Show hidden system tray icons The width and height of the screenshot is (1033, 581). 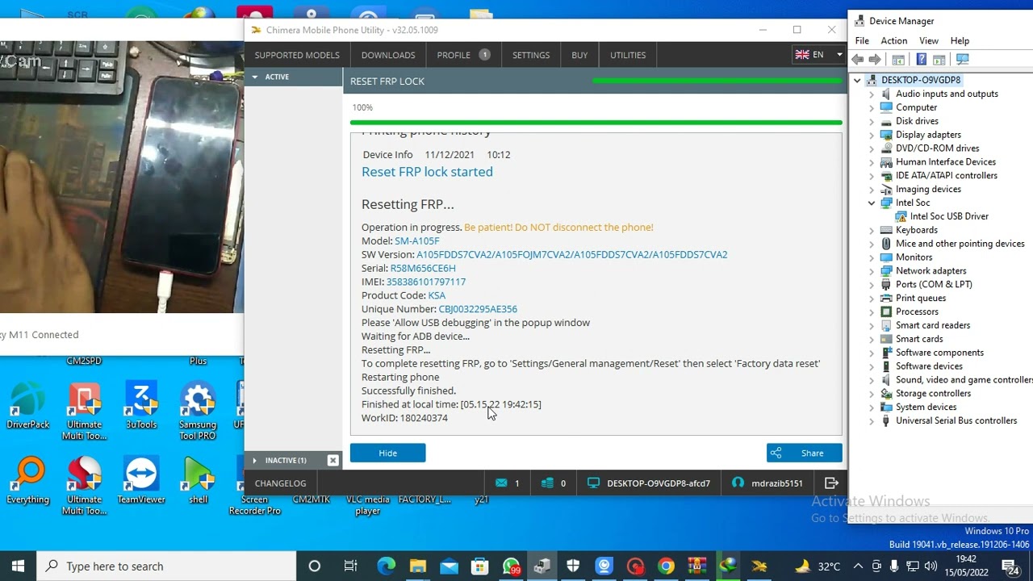[x=858, y=566]
